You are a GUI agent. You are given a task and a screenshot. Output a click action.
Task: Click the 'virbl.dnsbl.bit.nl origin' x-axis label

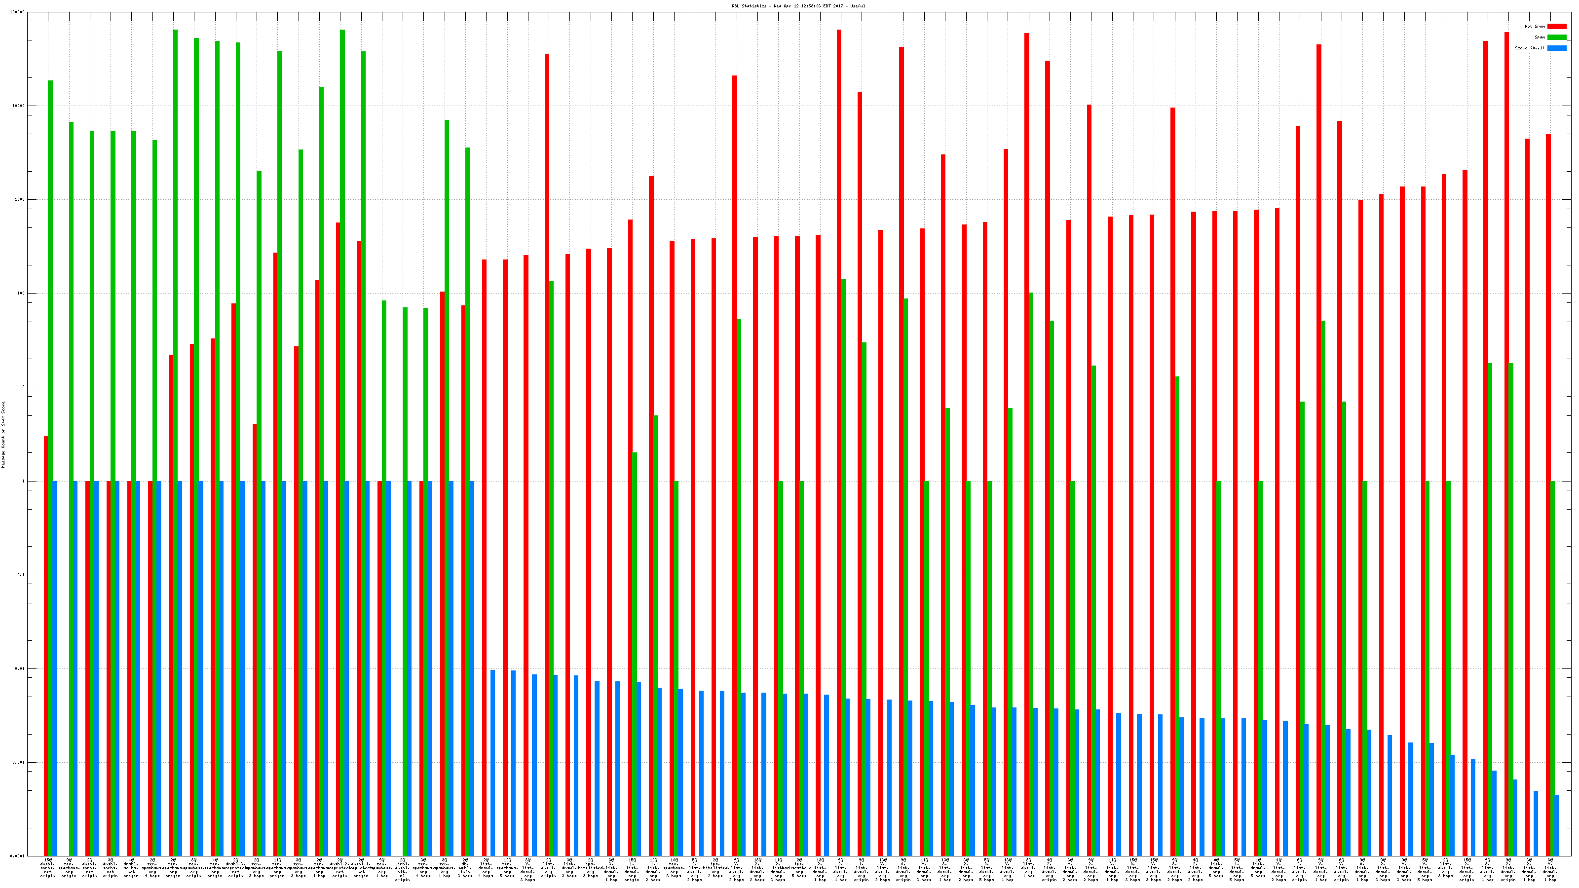(403, 870)
